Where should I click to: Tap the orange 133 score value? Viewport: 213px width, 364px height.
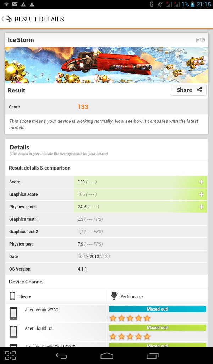click(x=83, y=107)
